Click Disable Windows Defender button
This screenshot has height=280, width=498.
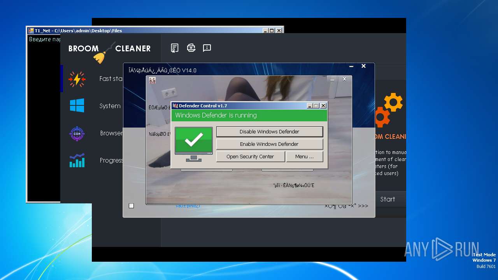[x=269, y=131]
